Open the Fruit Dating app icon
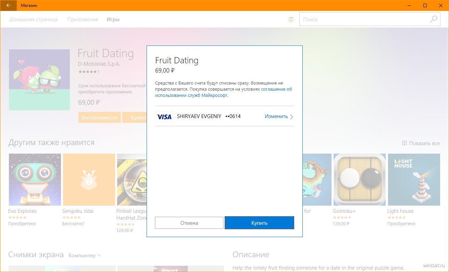The width and height of the screenshot is (449, 272). click(39, 80)
